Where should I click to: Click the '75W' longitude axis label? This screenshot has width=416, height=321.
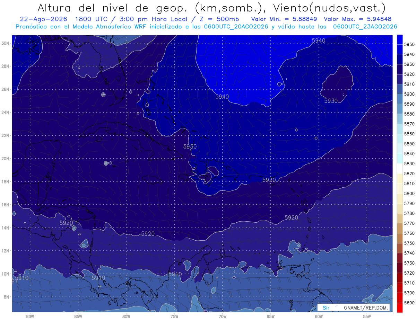click(174, 317)
